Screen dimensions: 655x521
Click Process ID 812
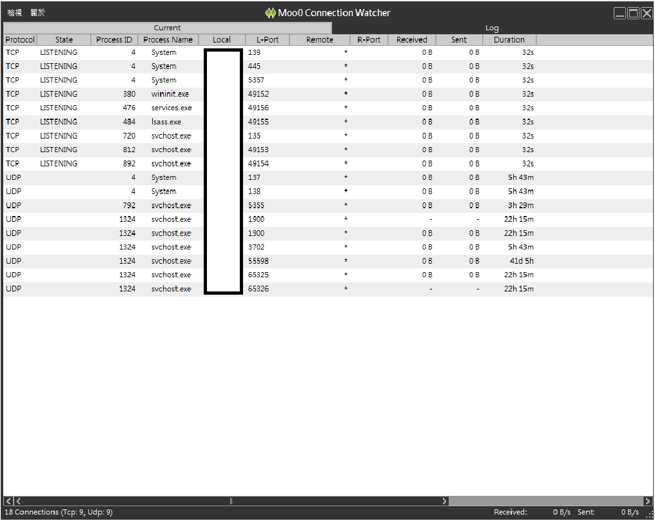(x=129, y=150)
